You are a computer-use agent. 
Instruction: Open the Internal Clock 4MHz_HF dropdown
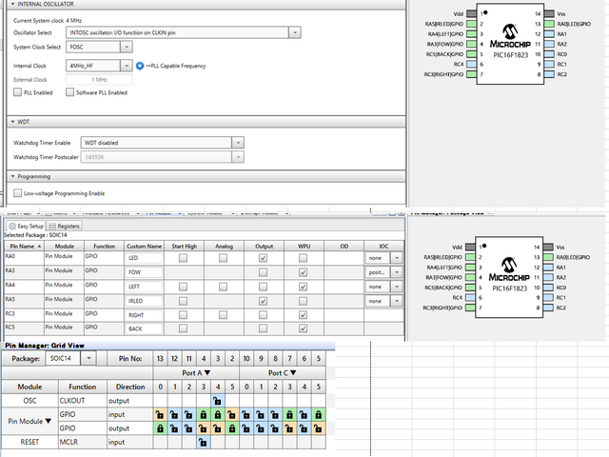tap(128, 66)
